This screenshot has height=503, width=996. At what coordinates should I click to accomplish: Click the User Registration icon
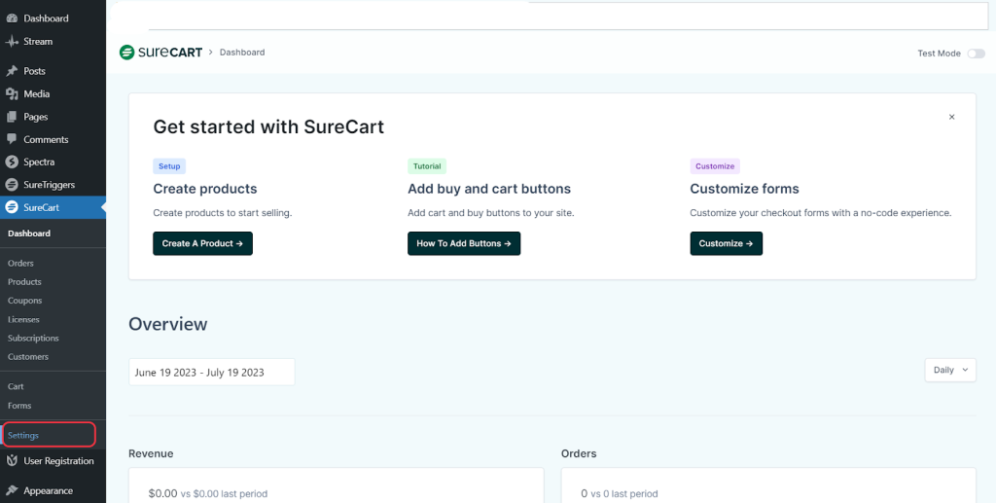tap(12, 461)
